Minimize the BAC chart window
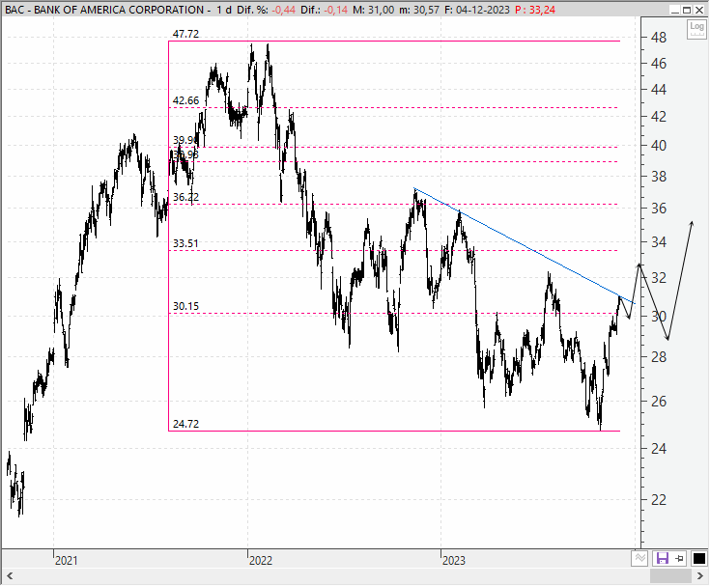The height and width of the screenshot is (586, 710). point(675,10)
